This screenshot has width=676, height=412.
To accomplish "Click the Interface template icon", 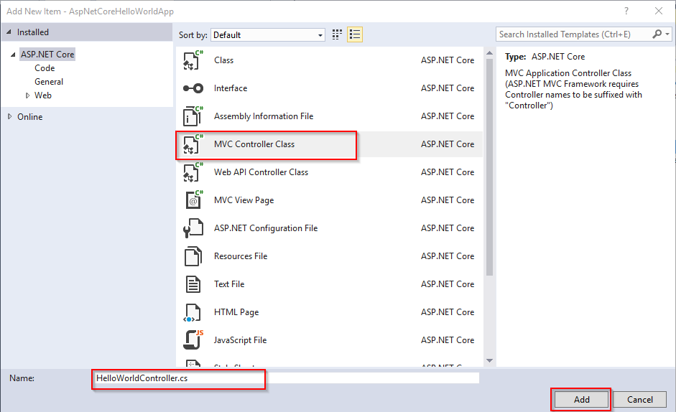I will [x=193, y=88].
